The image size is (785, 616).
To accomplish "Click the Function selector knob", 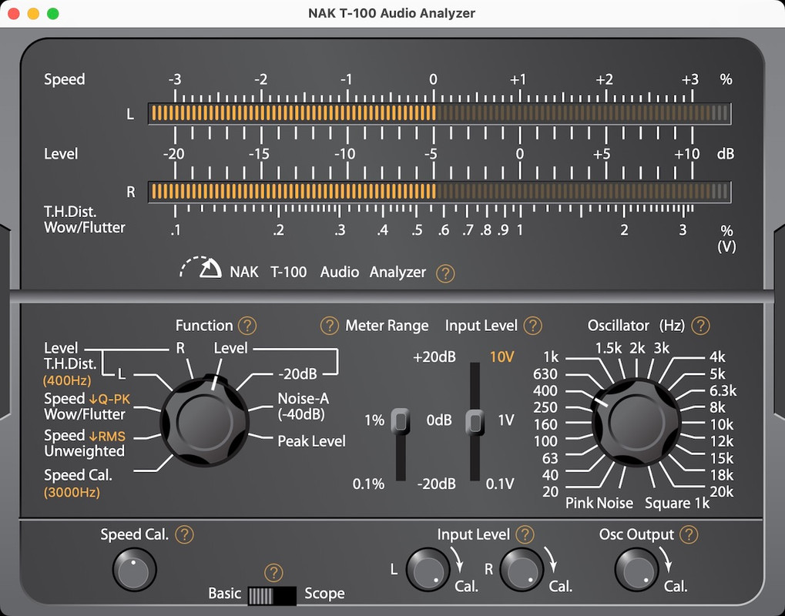I will pyautogui.click(x=205, y=421).
